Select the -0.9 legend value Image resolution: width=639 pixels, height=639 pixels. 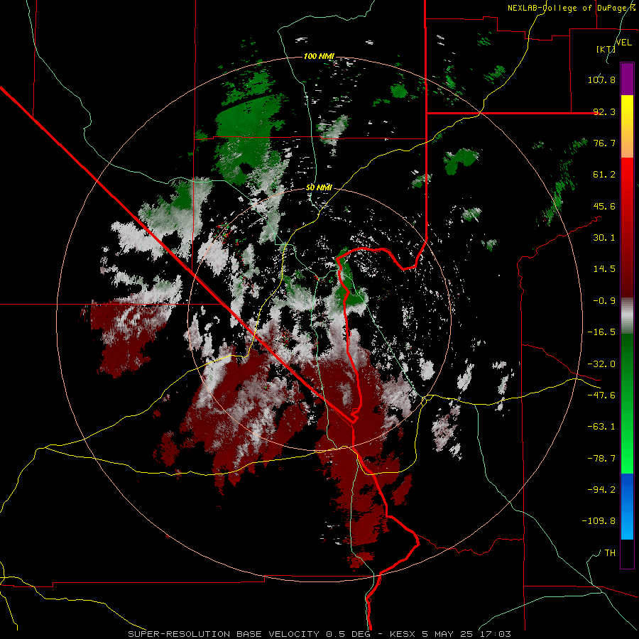pyautogui.click(x=604, y=301)
